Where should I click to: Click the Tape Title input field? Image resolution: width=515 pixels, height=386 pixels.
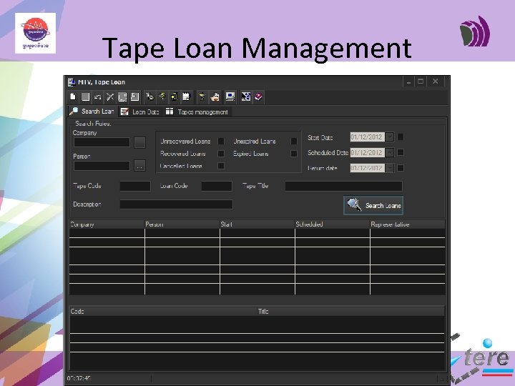coord(343,186)
